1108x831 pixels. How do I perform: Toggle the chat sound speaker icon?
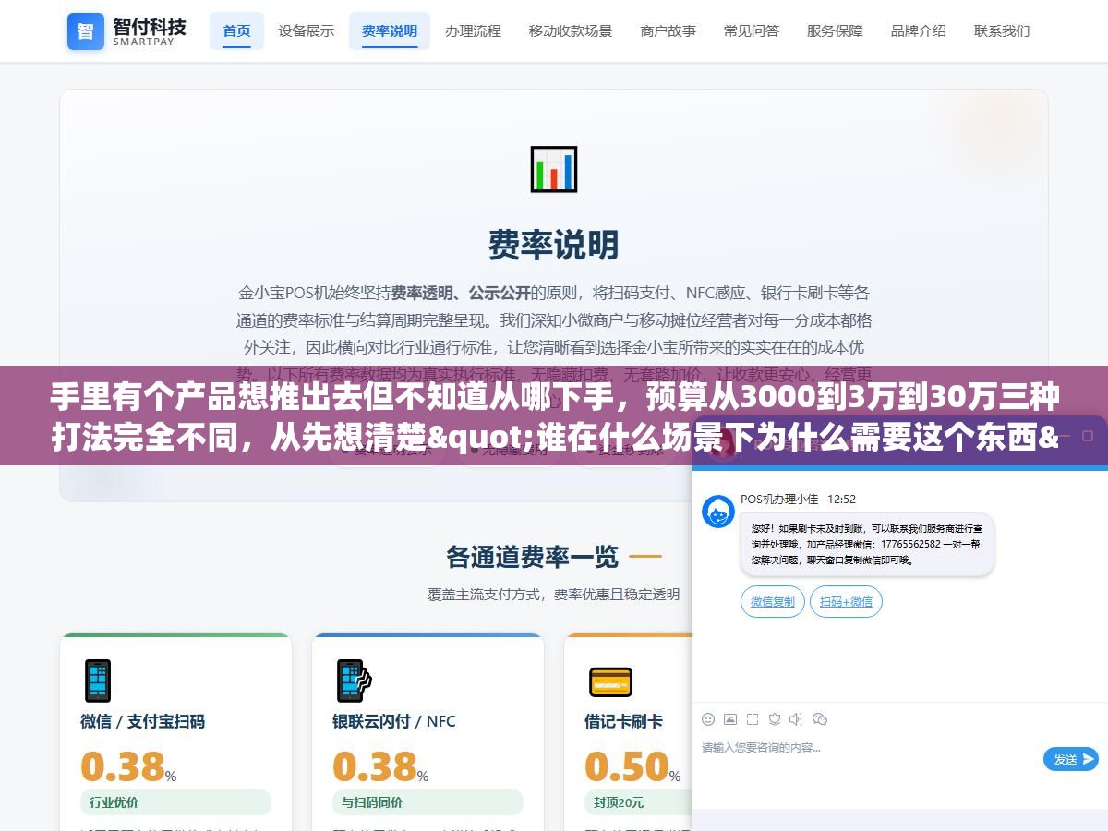[x=796, y=719]
